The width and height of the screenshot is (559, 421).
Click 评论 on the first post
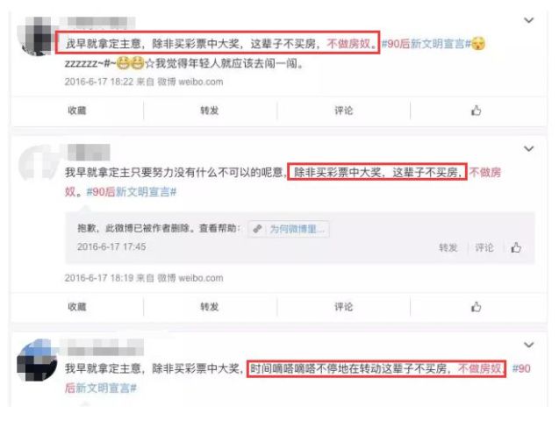click(343, 111)
